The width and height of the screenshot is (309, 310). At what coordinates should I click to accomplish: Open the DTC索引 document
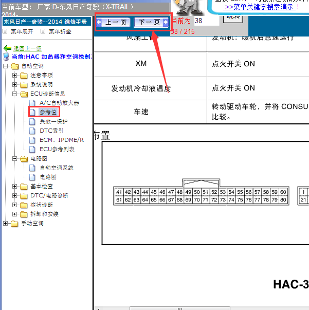click(x=51, y=131)
